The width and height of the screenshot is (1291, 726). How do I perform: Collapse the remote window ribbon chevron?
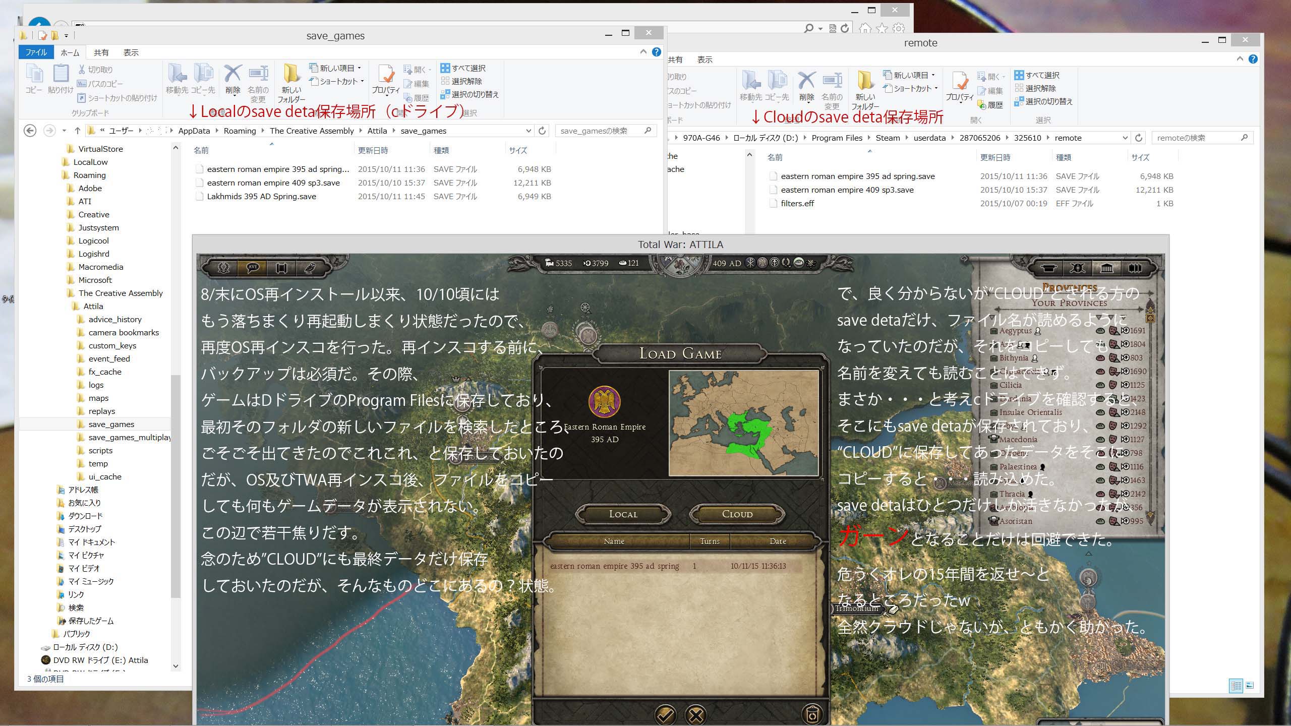[x=1240, y=59]
